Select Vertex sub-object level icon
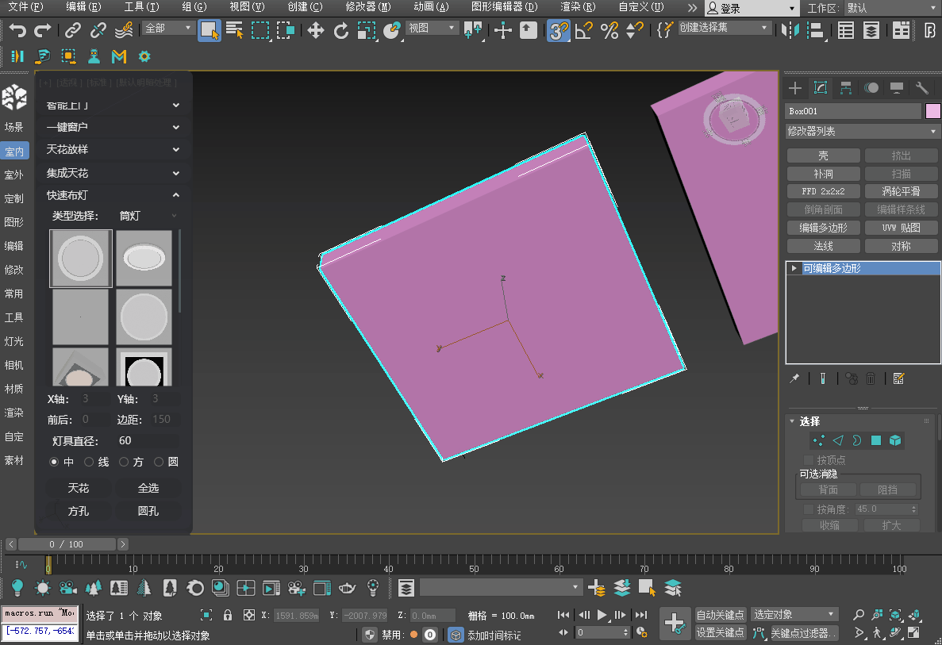942x645 pixels. (x=818, y=440)
